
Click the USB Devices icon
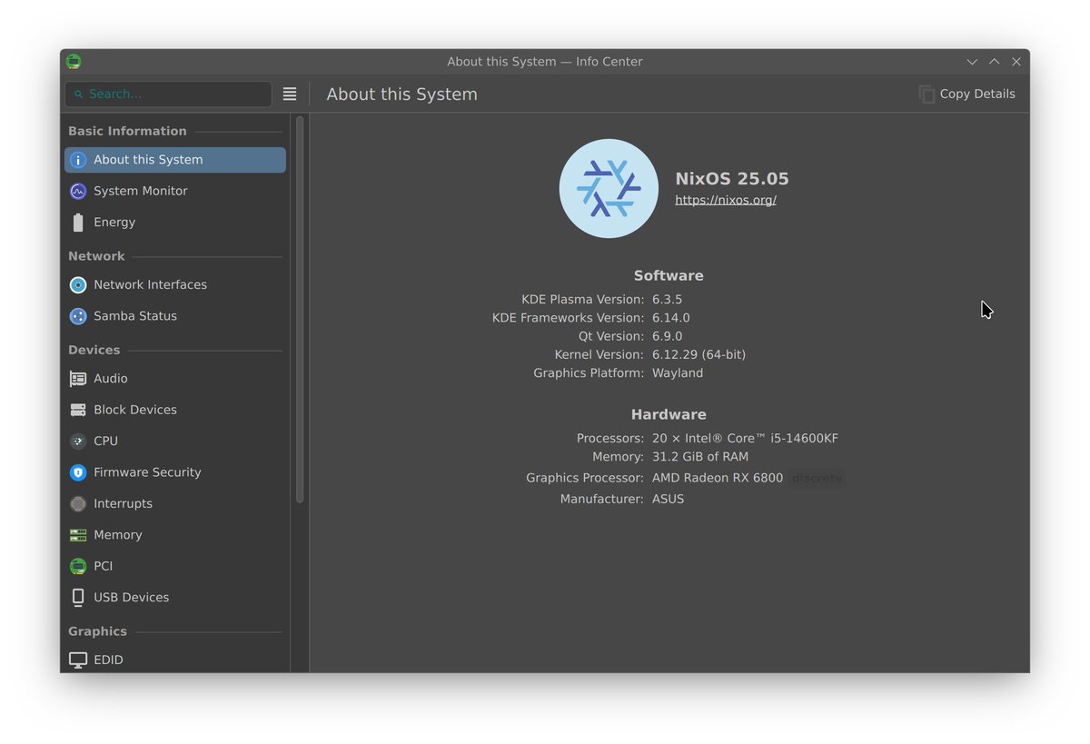pyautogui.click(x=78, y=598)
